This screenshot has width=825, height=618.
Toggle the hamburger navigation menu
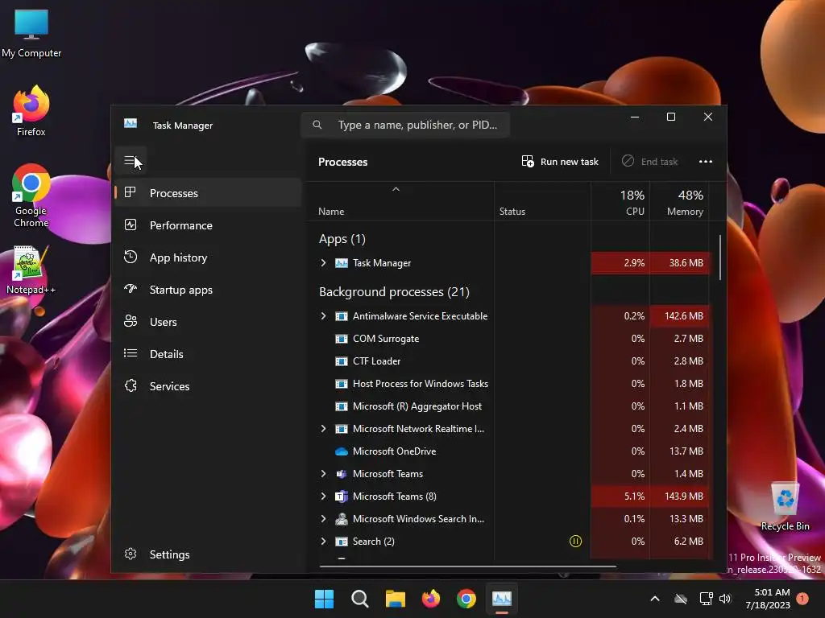click(x=130, y=161)
